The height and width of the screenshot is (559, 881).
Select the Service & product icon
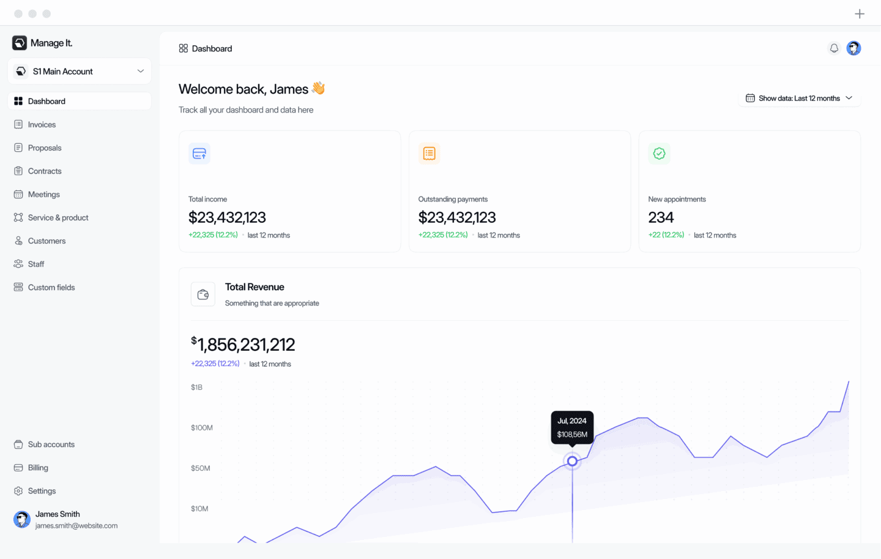click(x=18, y=217)
